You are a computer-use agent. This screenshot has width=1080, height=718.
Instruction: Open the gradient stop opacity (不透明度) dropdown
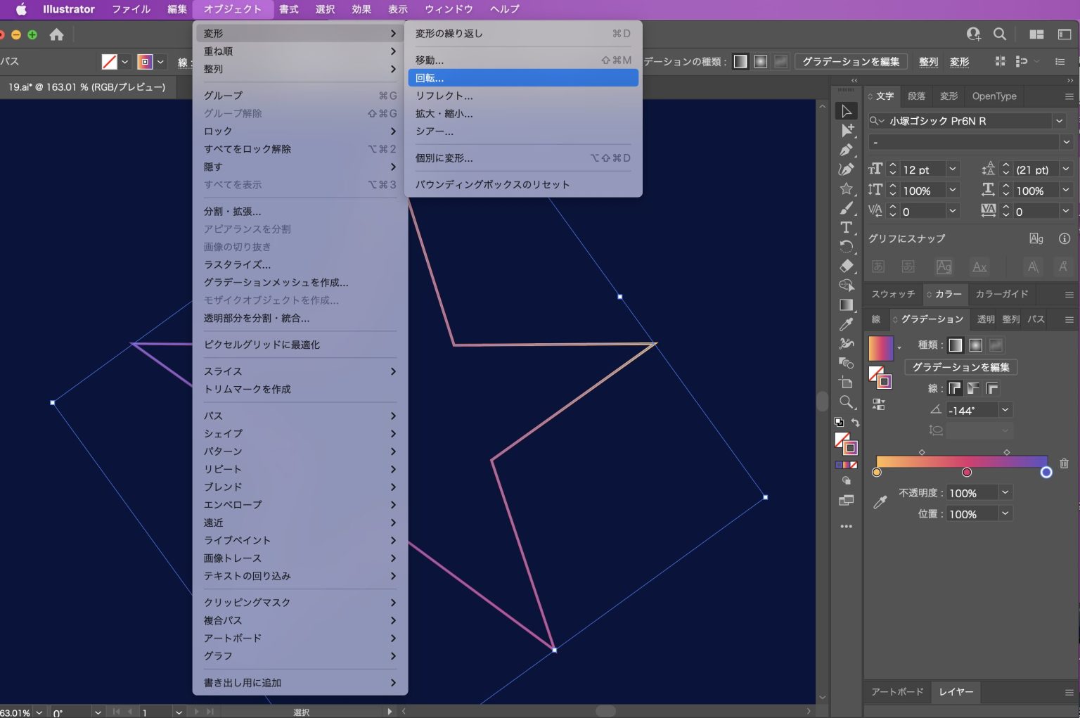pos(1005,493)
